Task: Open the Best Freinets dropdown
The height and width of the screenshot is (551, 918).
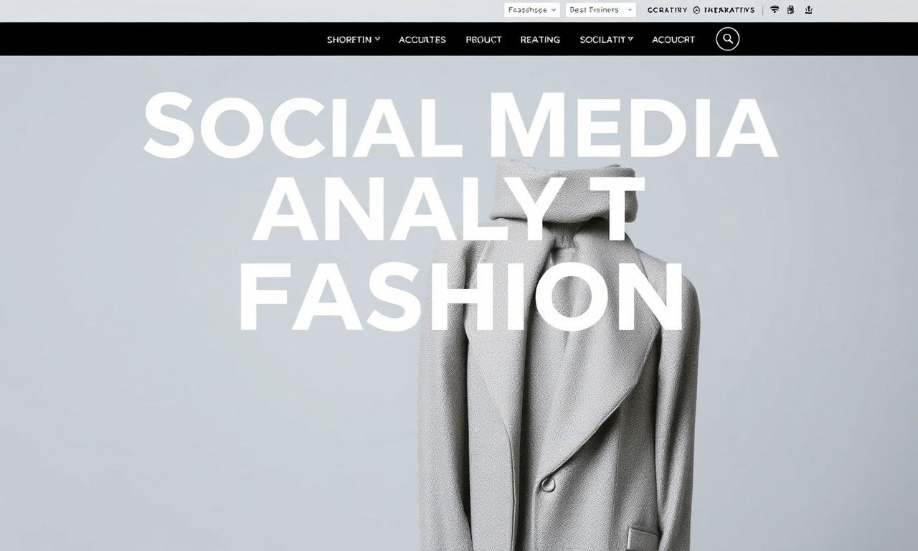Action: 600,10
